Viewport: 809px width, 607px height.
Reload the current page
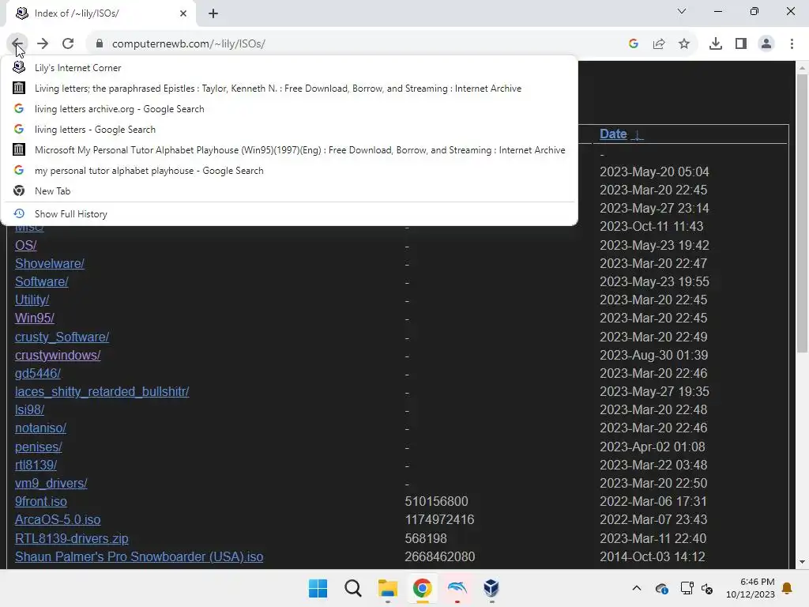pos(68,43)
